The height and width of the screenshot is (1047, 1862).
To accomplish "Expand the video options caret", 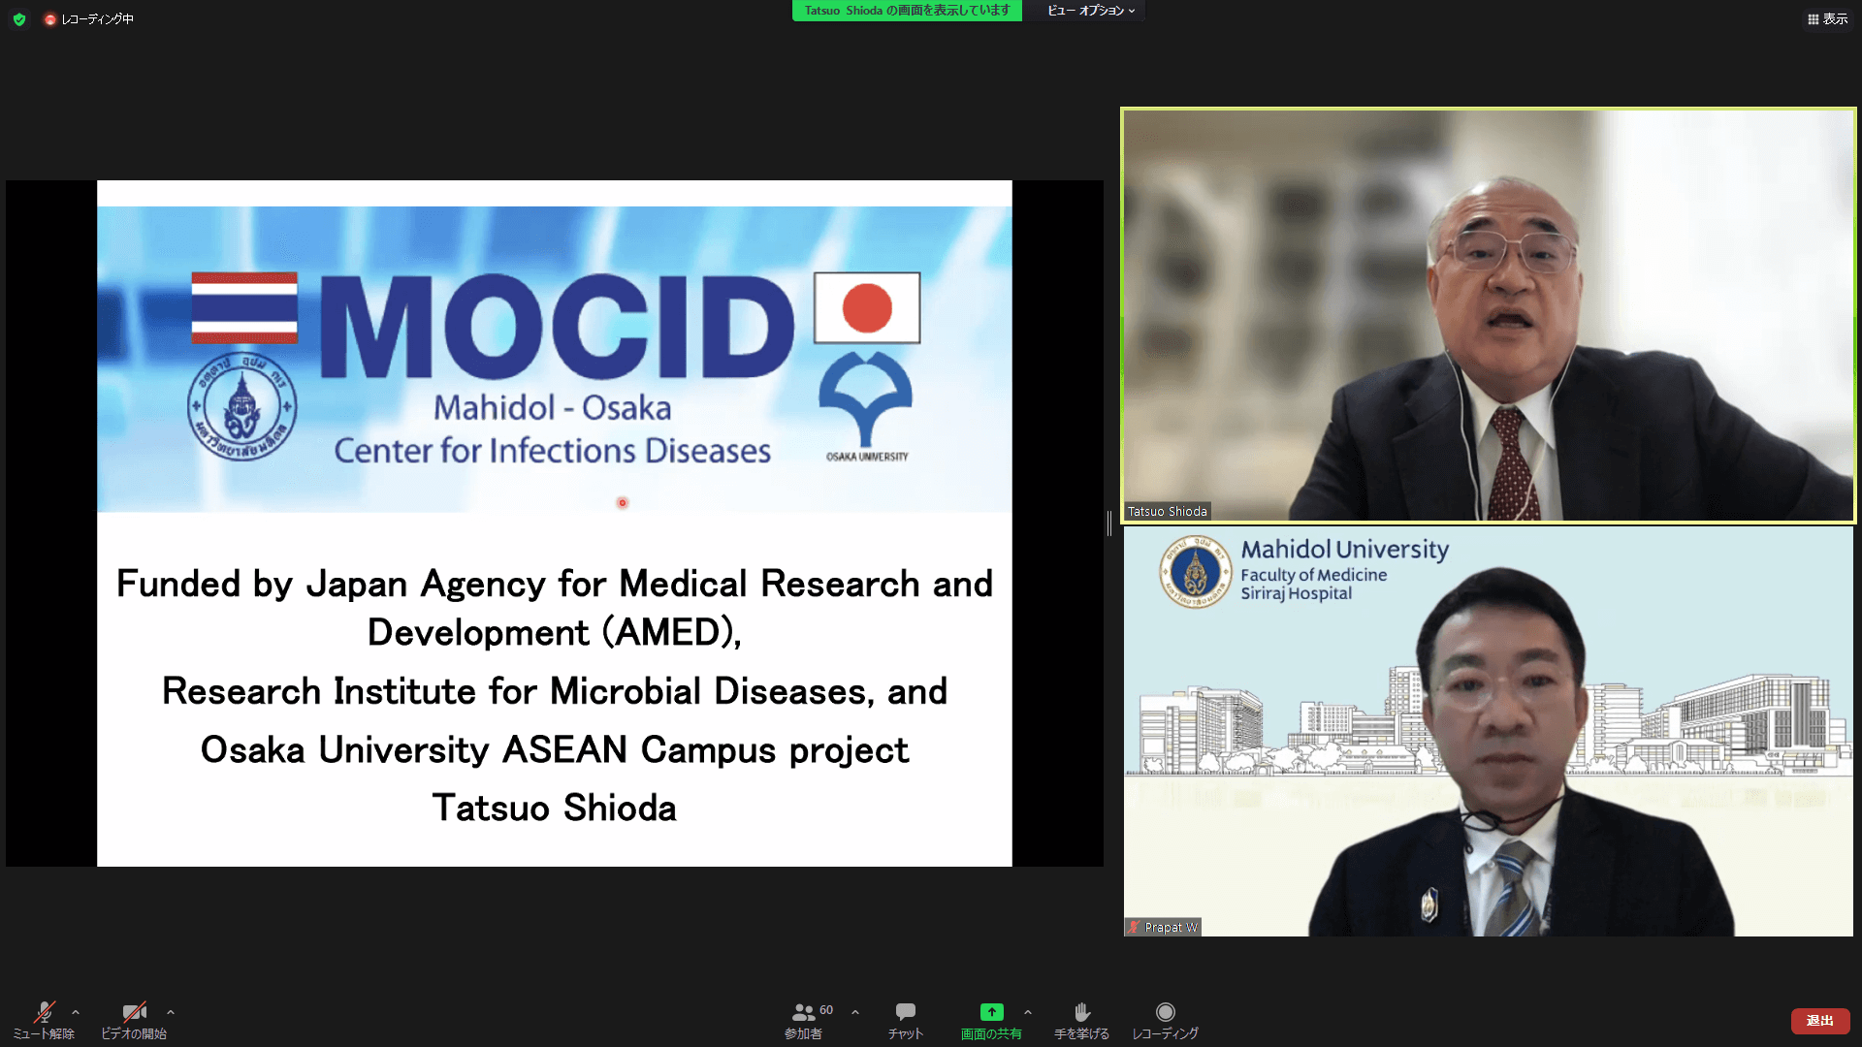I will click(x=171, y=1012).
